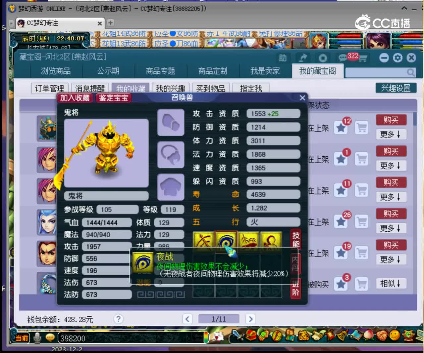Click the bottom pet equipment slot
Image resolution: width=424 pixels, height=353 pixels.
(x=171, y=187)
